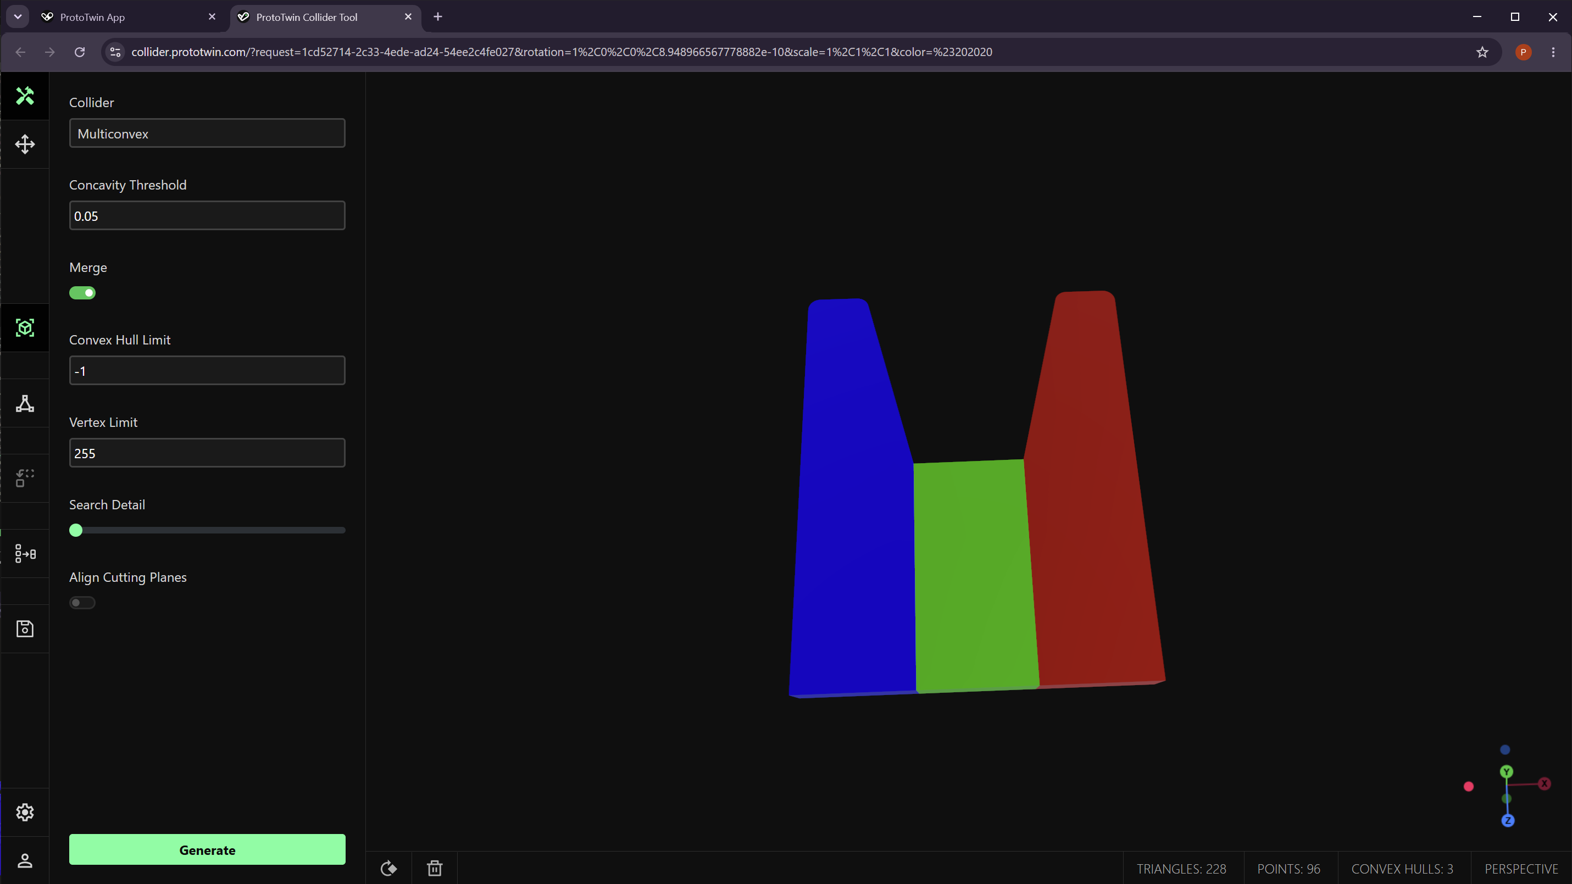Click the "CONVEX HULLS: 3" status text
This screenshot has width=1572, height=884.
(x=1402, y=869)
